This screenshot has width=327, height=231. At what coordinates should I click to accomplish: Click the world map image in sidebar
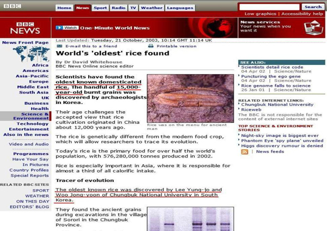click(x=31, y=54)
